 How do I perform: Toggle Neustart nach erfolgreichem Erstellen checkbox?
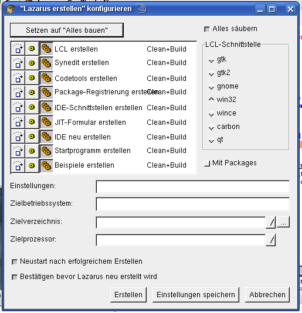point(15,261)
